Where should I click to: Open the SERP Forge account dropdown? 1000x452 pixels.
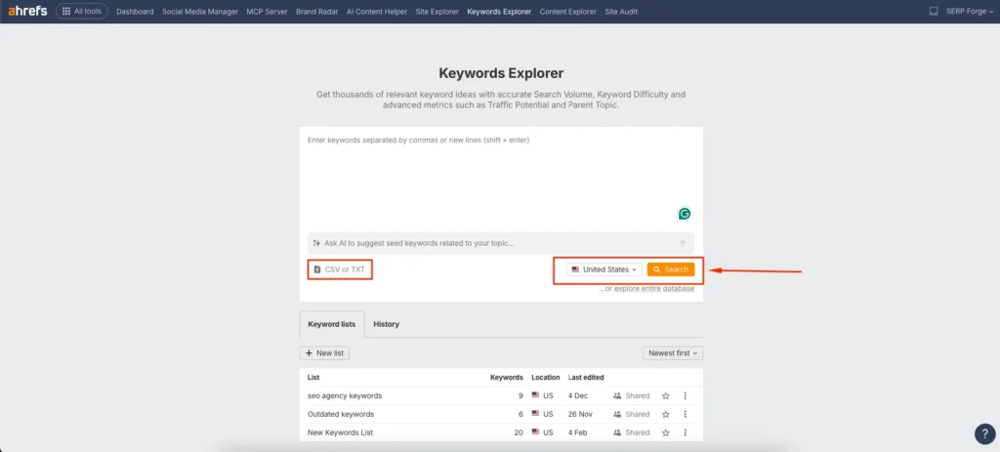coord(970,12)
